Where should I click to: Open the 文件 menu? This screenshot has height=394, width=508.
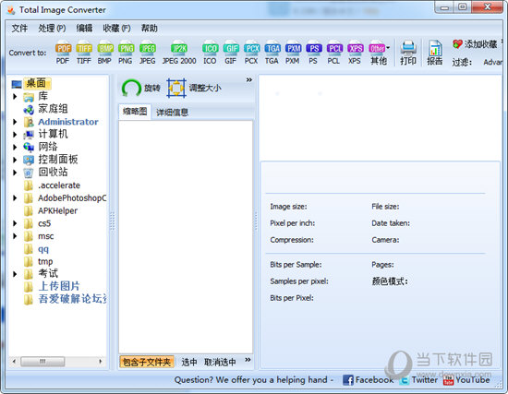[x=19, y=29]
